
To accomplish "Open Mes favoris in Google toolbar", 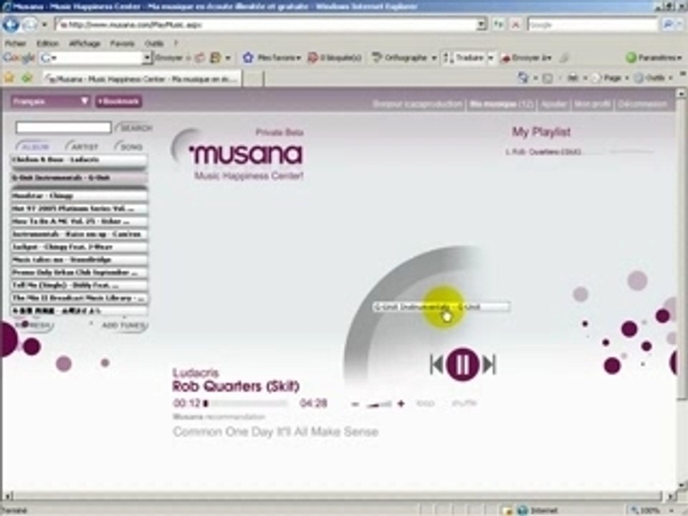I will pyautogui.click(x=272, y=57).
